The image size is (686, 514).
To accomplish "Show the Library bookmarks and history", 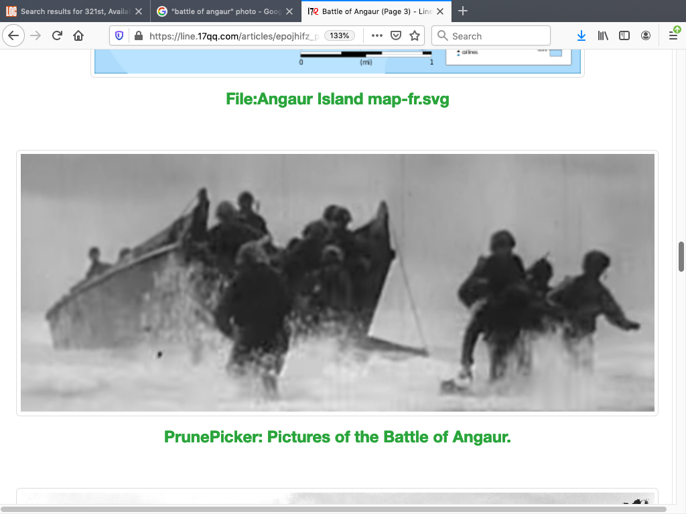I will [603, 36].
